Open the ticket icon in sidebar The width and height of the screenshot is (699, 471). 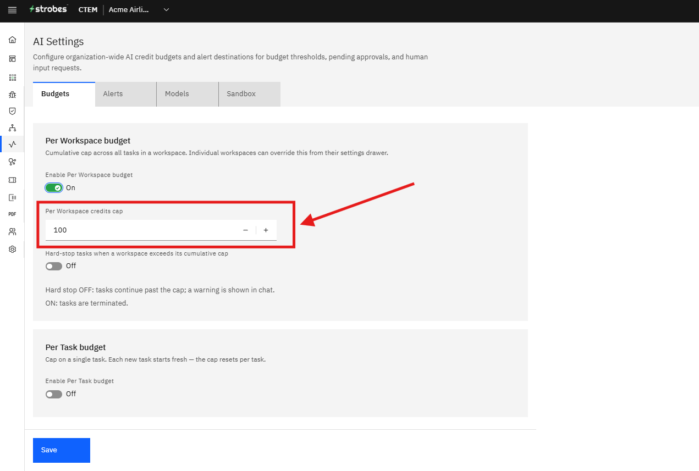pyautogui.click(x=12, y=180)
